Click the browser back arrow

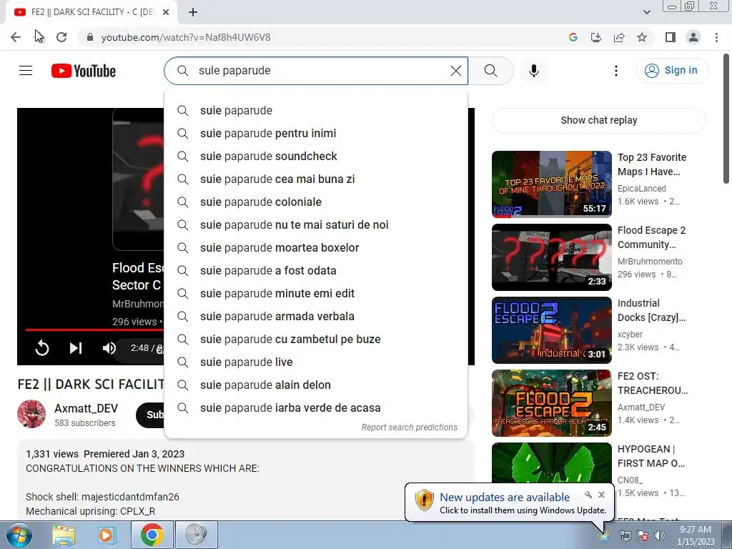[16, 37]
